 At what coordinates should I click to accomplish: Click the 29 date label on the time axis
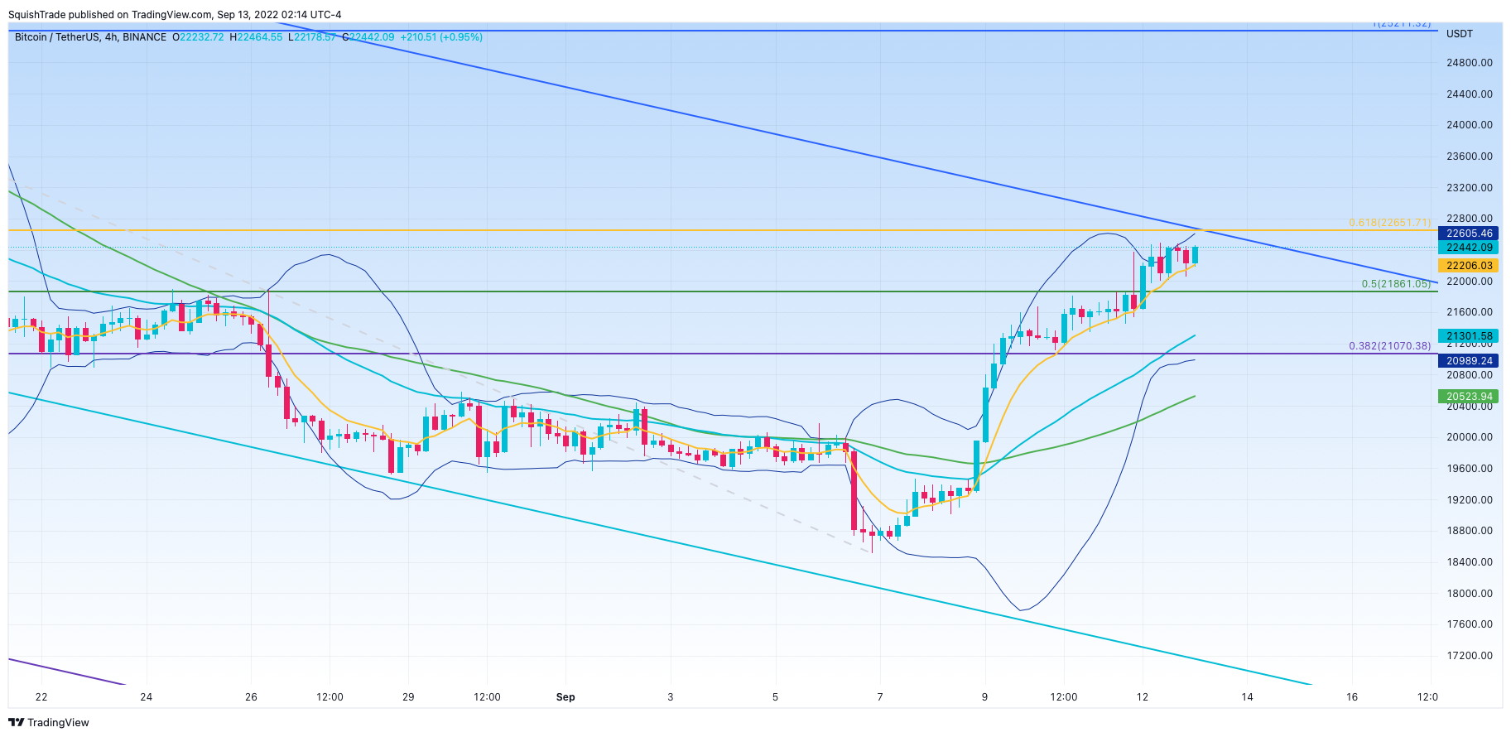click(408, 697)
